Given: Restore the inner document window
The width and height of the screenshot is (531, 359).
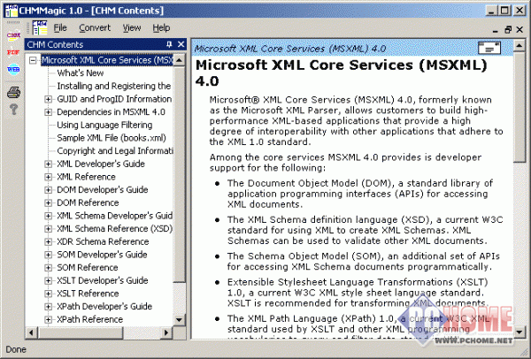Looking at the screenshot, I should pos(508,29).
